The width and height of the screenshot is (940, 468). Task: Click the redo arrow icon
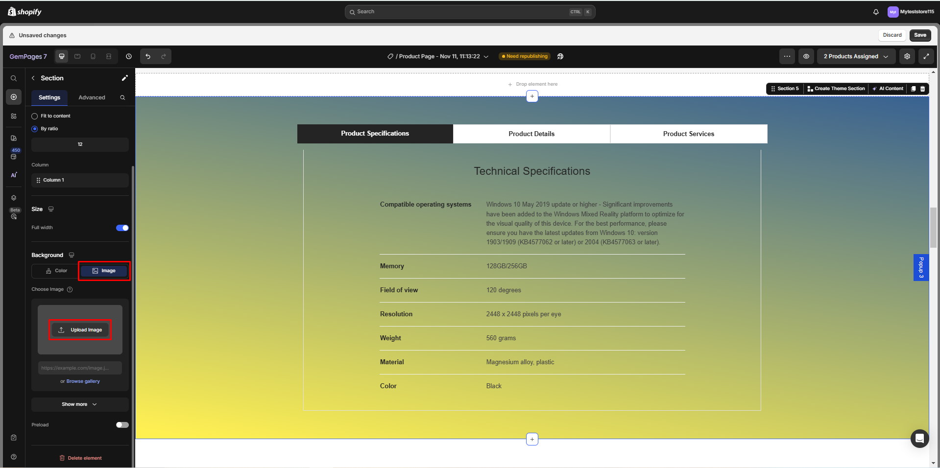164,56
